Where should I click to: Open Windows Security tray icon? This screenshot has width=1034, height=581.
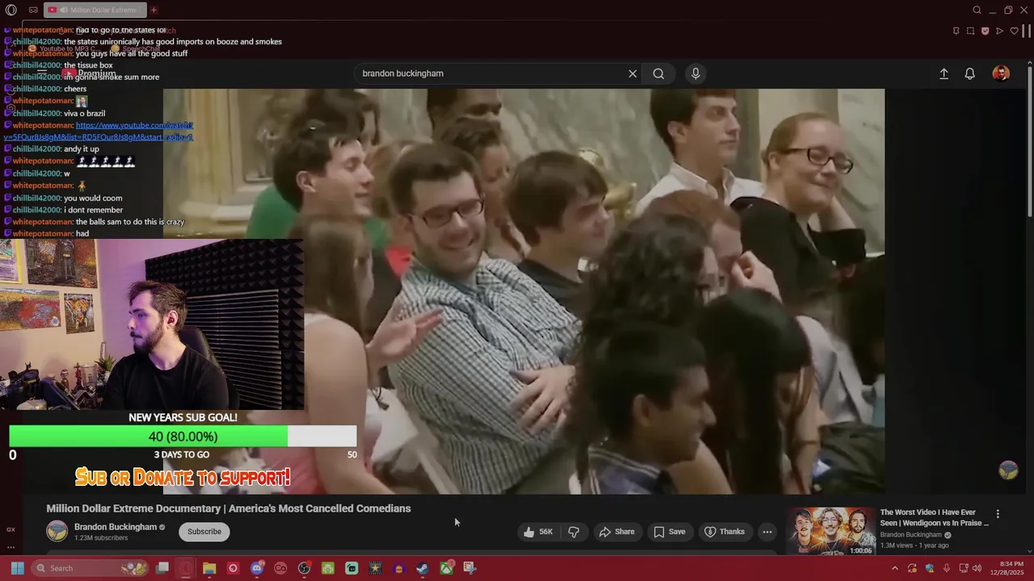pos(929,568)
